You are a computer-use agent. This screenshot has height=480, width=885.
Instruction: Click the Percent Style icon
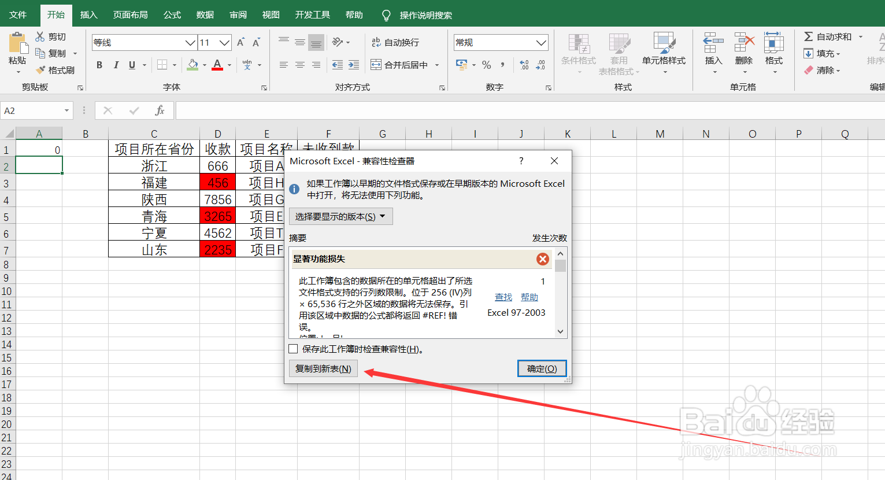point(487,65)
